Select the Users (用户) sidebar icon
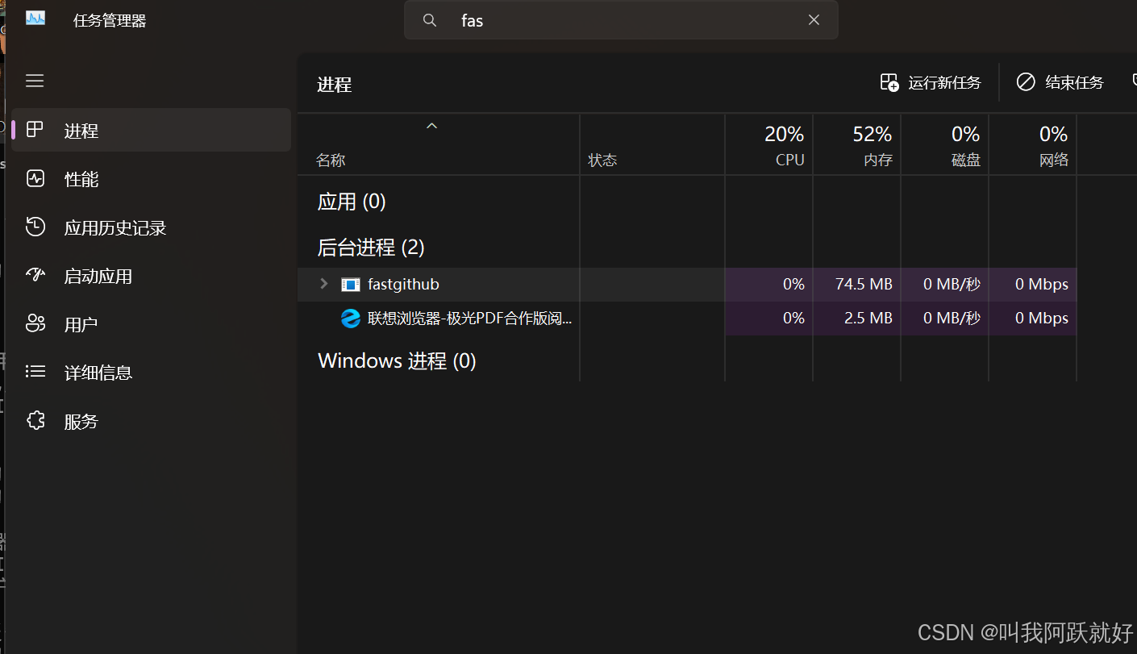 point(35,323)
